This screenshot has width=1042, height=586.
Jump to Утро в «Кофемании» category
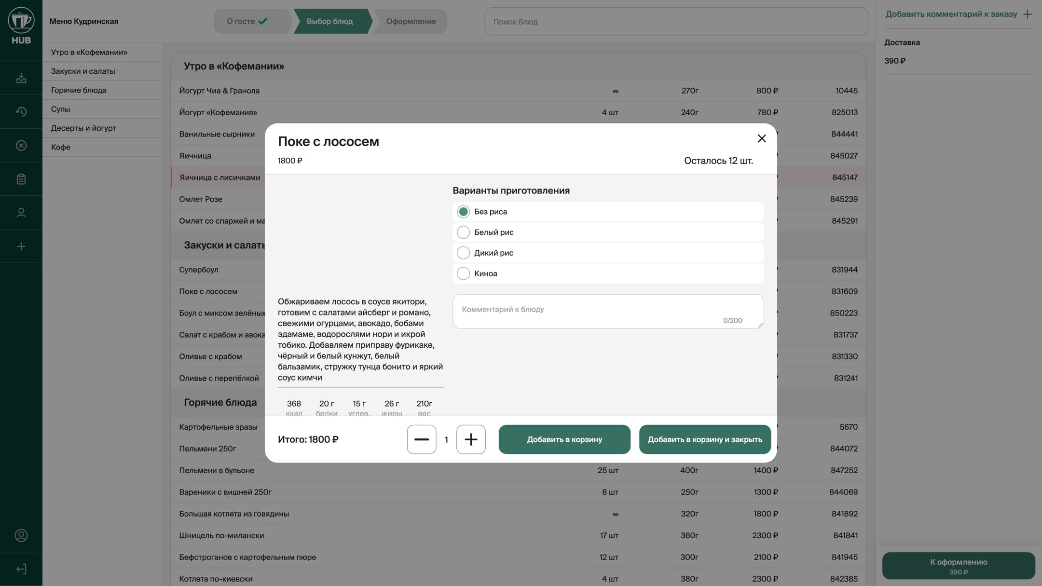[102, 52]
